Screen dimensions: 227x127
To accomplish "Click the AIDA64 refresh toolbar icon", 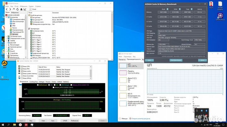I will [x=18, y=9].
